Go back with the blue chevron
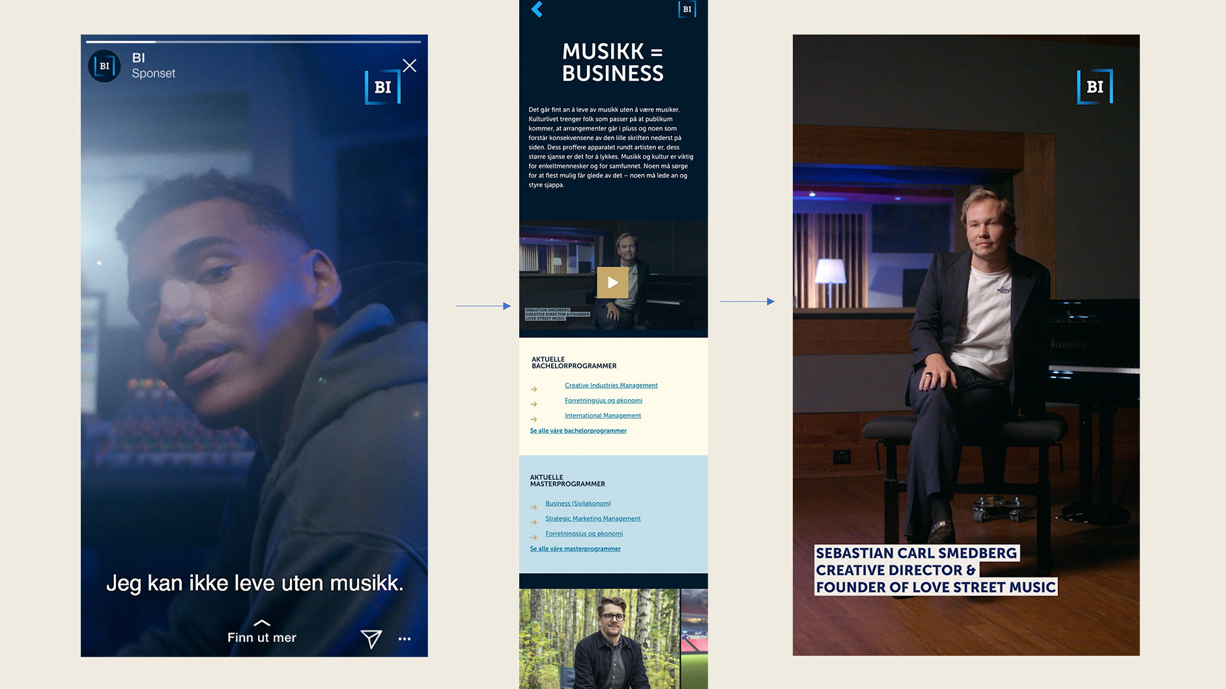1226x689 pixels. click(x=537, y=9)
